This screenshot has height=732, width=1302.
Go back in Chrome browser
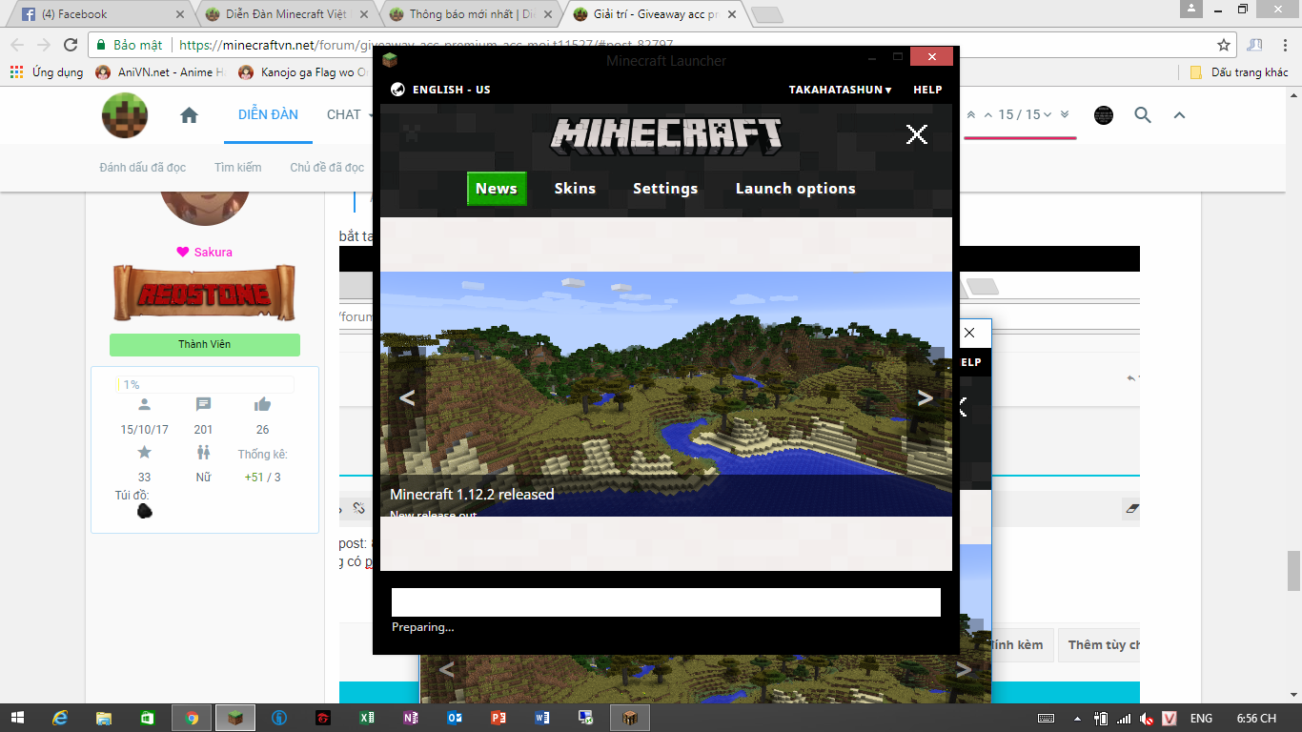tap(17, 45)
